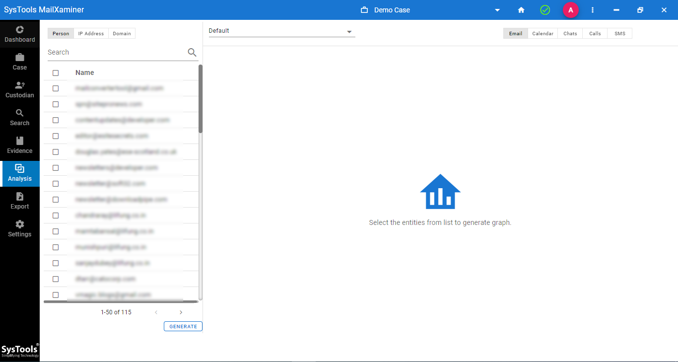The image size is (678, 362).
Task: Go to next page of entity list
Action: (181, 312)
